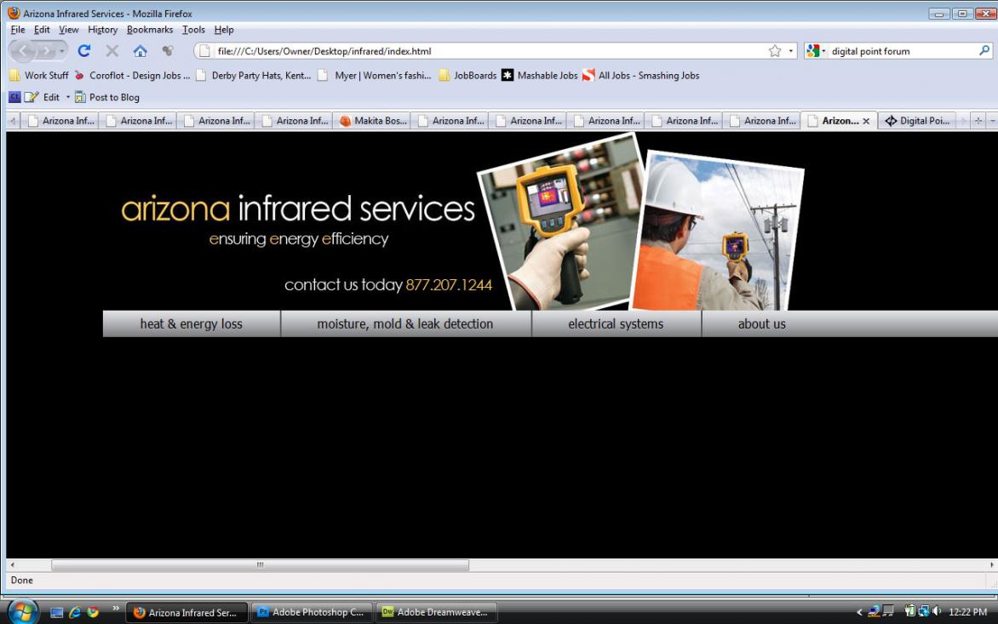The width and height of the screenshot is (998, 624).
Task: Expand the JobBoards bookmark folder
Action: [467, 75]
